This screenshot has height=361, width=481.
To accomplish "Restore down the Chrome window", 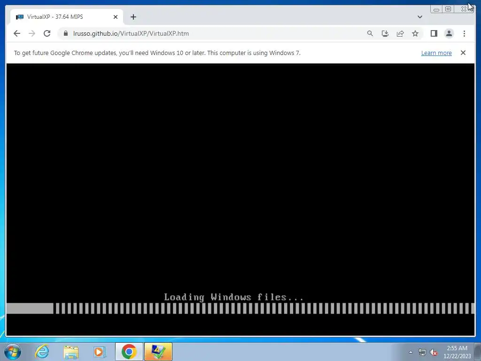I will 448,9.
